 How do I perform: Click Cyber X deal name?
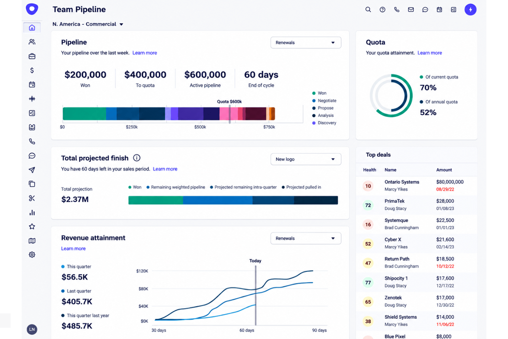pyautogui.click(x=393, y=240)
